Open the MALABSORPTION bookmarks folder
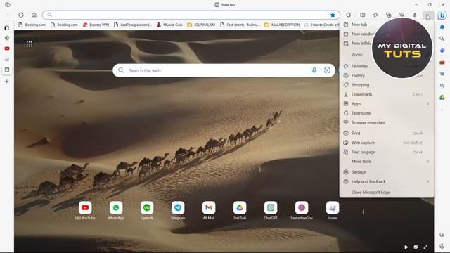Image resolution: width=450 pixels, height=253 pixels. (x=282, y=25)
